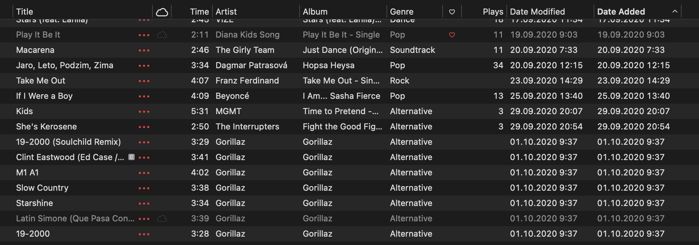Click the cloud status column header icon
This screenshot has width=699, height=245.
pos(162,12)
